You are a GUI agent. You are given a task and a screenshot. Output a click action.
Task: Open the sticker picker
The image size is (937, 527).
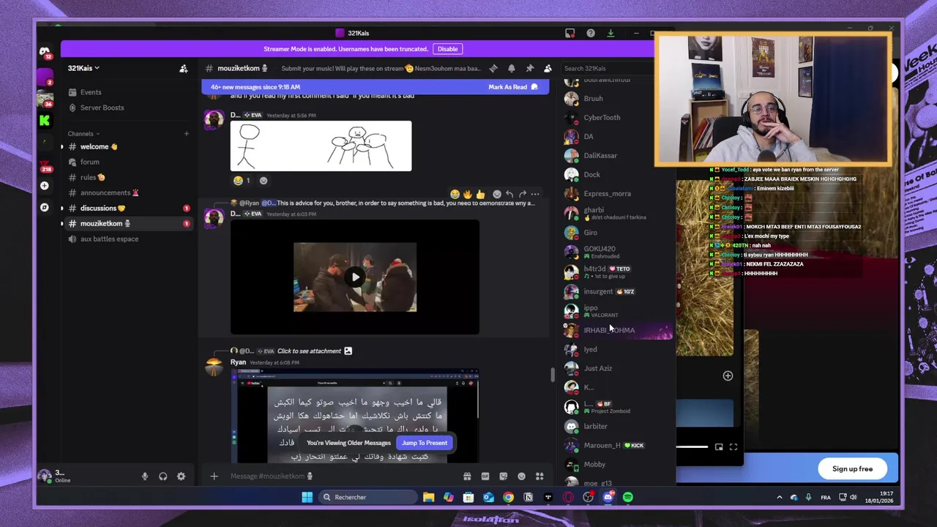[503, 476]
